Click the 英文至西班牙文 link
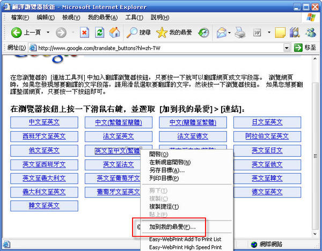Viewport: 322px width, 251px height. tap(44, 164)
